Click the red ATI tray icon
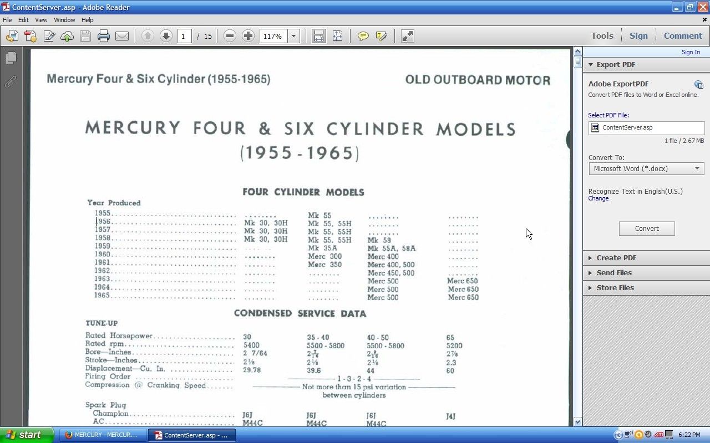 659,435
